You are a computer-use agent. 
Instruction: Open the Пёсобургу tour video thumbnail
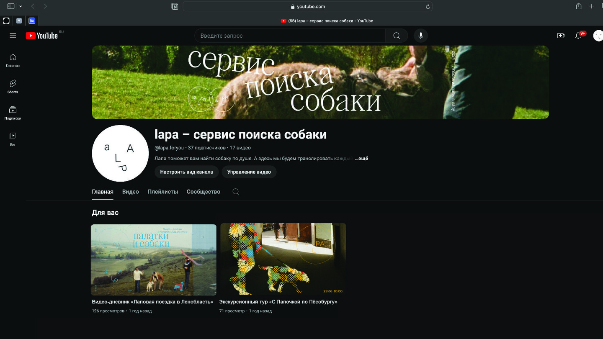[x=283, y=259]
